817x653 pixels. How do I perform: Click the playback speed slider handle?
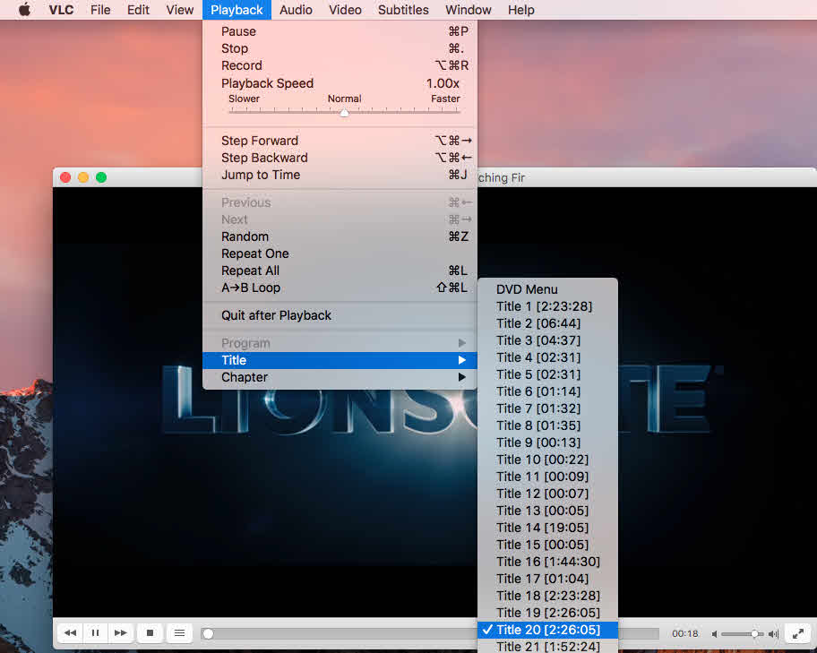pyautogui.click(x=344, y=113)
